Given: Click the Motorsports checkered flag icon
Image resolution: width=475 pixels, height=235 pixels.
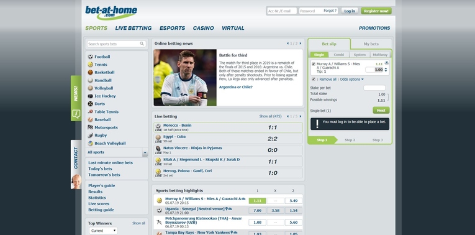Looking at the screenshot, I should pyautogui.click(x=90, y=127).
